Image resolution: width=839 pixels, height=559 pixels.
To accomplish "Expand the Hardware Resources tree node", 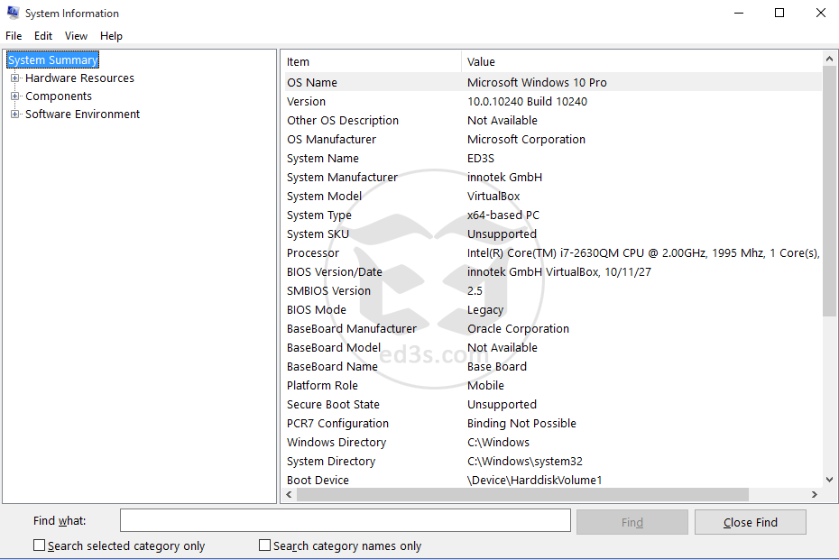I will 14,78.
